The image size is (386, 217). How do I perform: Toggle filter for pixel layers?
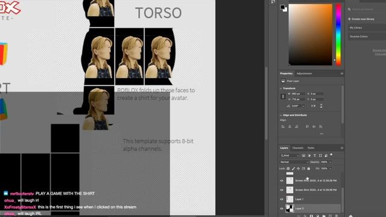tap(303, 156)
